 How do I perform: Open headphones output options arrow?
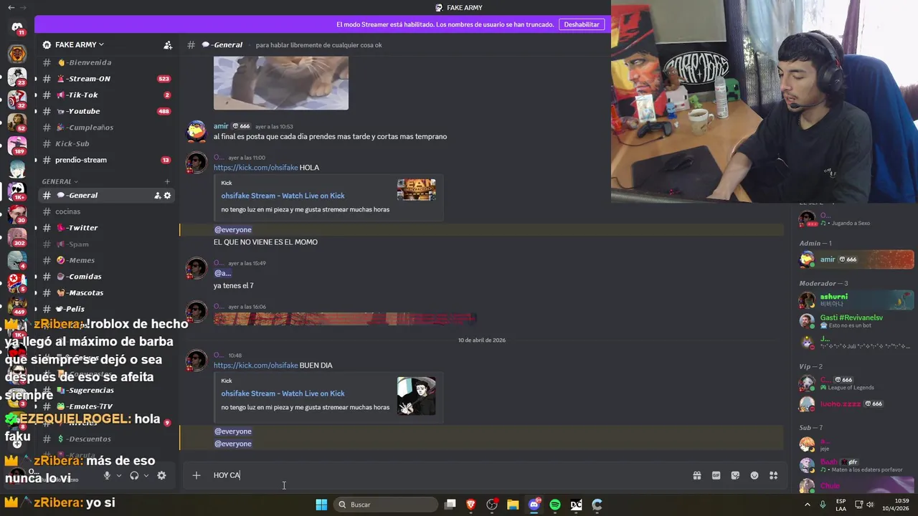(x=146, y=475)
